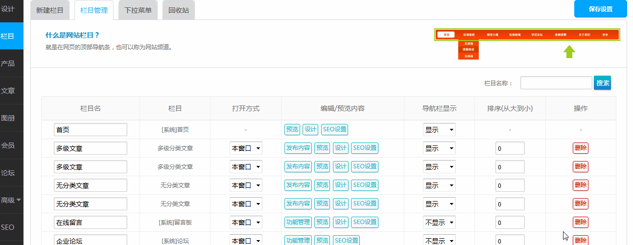Go to the 回收站 tab
Viewport: 633px width, 245px height.
pos(179,10)
